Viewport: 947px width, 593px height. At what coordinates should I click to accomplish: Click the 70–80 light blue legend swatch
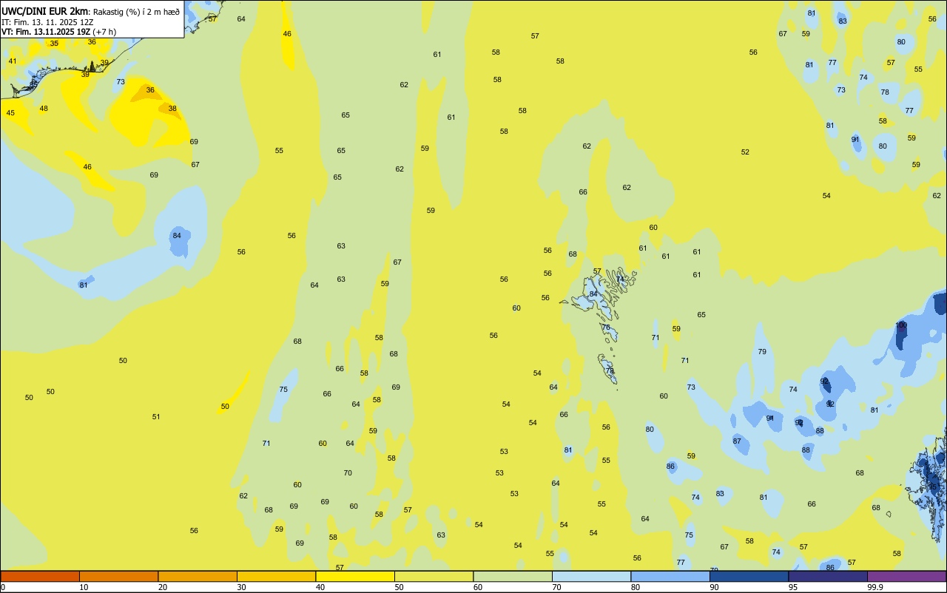[x=591, y=576]
